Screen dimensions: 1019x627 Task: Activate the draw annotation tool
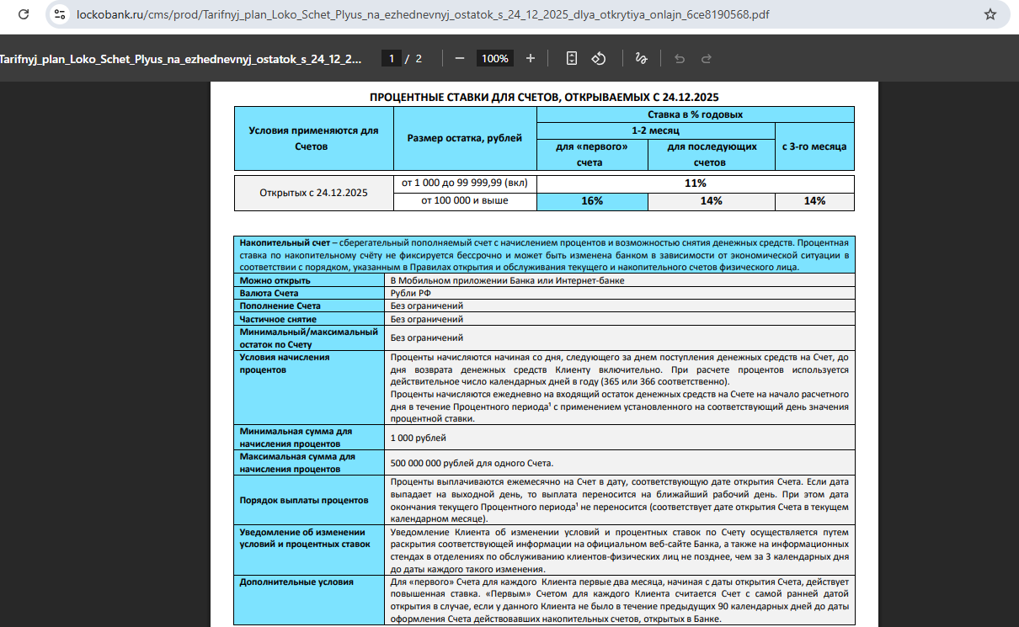click(x=641, y=58)
